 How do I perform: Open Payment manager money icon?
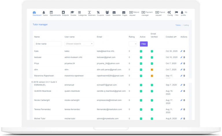pyautogui.click(x=143, y=12)
